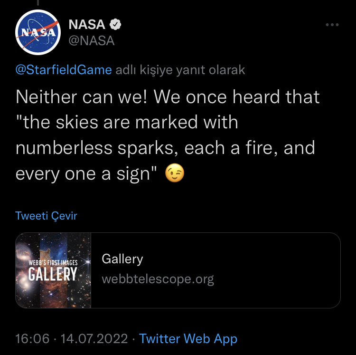Click the 16:06 timestamp
Viewport: 356px width, 355px height.
coord(32,339)
